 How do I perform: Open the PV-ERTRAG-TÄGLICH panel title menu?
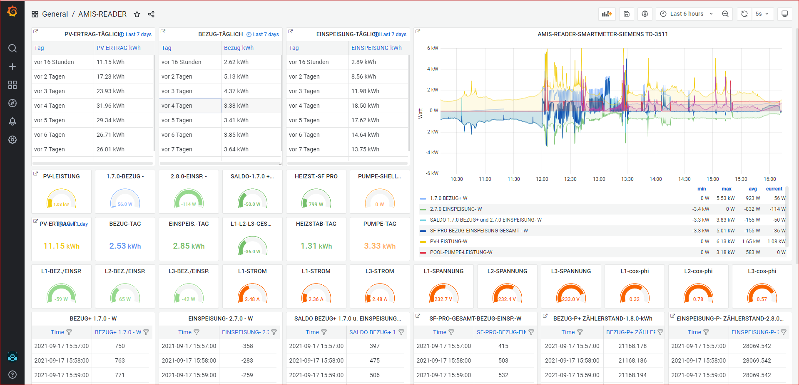pos(93,34)
